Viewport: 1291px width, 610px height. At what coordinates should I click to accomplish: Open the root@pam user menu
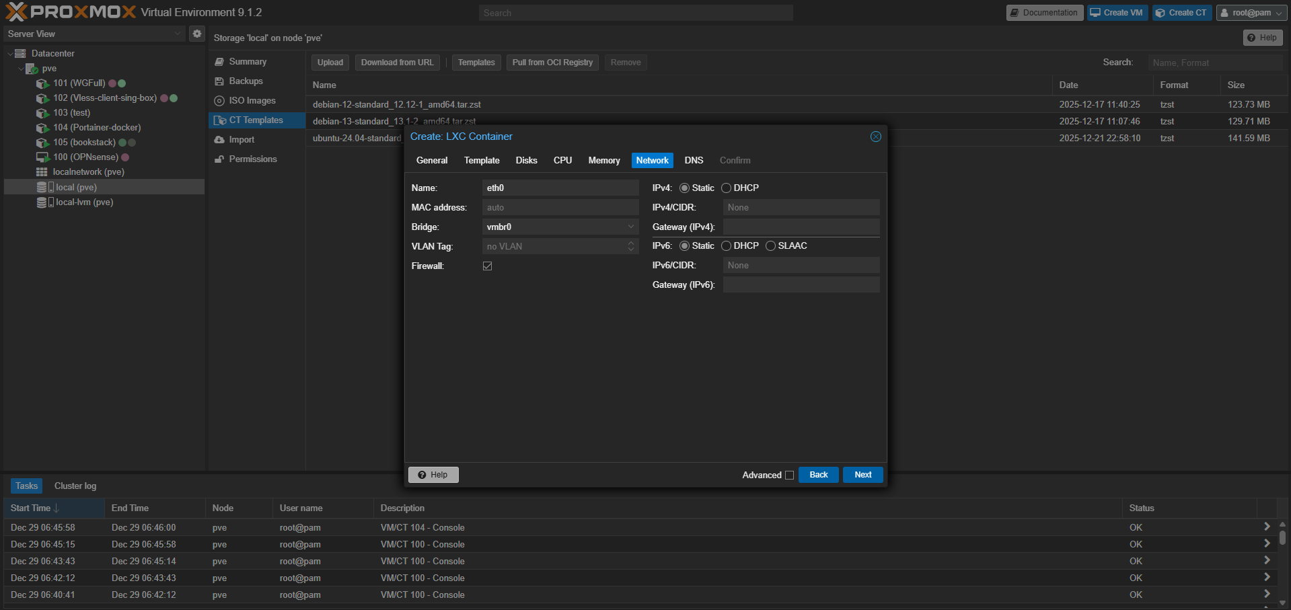pyautogui.click(x=1251, y=13)
